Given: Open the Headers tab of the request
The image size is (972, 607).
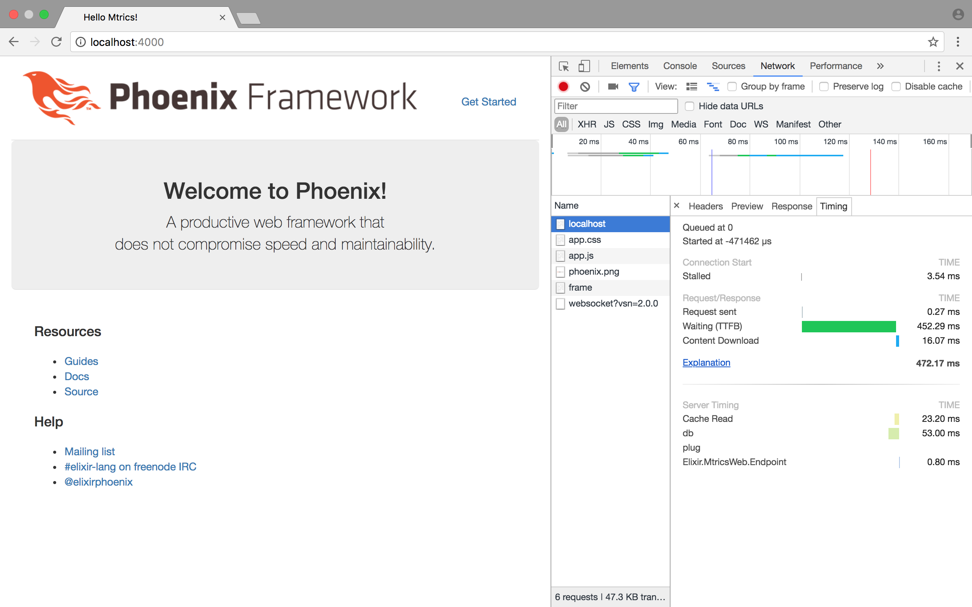Looking at the screenshot, I should pos(705,206).
